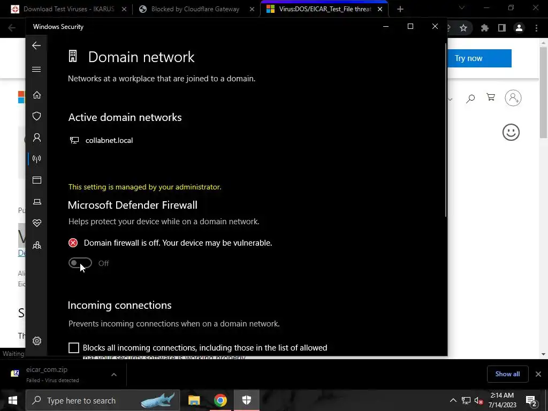548x411 pixels.
Task: Toggle Chrome side panel icon
Action: (502, 28)
